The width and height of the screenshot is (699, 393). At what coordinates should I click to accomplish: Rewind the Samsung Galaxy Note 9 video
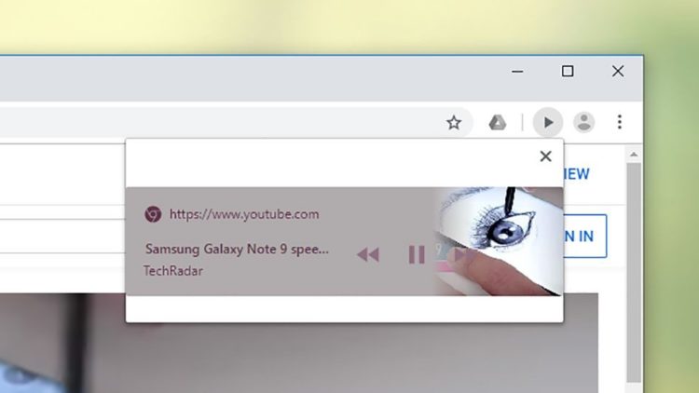point(368,255)
